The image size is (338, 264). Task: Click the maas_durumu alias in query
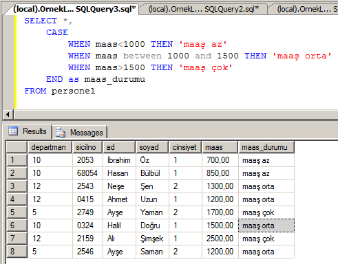115,79
